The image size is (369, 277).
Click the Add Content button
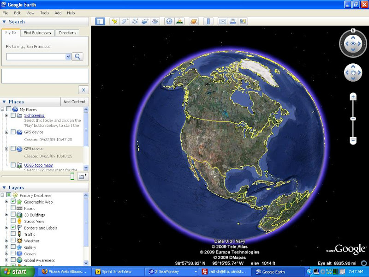click(x=74, y=102)
